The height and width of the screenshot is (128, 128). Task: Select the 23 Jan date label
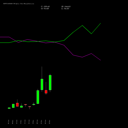tap(49, 122)
